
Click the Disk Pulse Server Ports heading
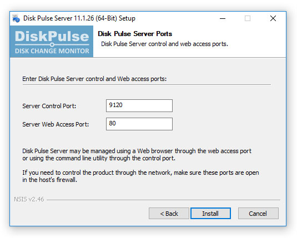(x=135, y=34)
